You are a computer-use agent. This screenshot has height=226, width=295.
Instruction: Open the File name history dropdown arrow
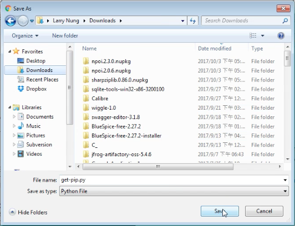pyautogui.click(x=285, y=180)
